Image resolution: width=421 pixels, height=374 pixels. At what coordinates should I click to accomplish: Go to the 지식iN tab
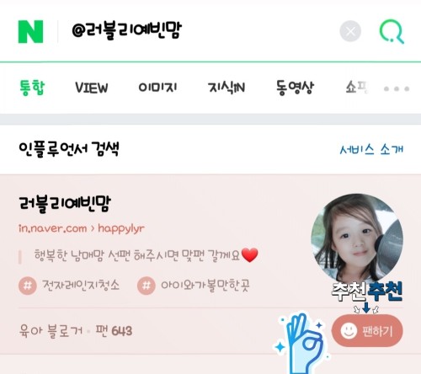226,88
